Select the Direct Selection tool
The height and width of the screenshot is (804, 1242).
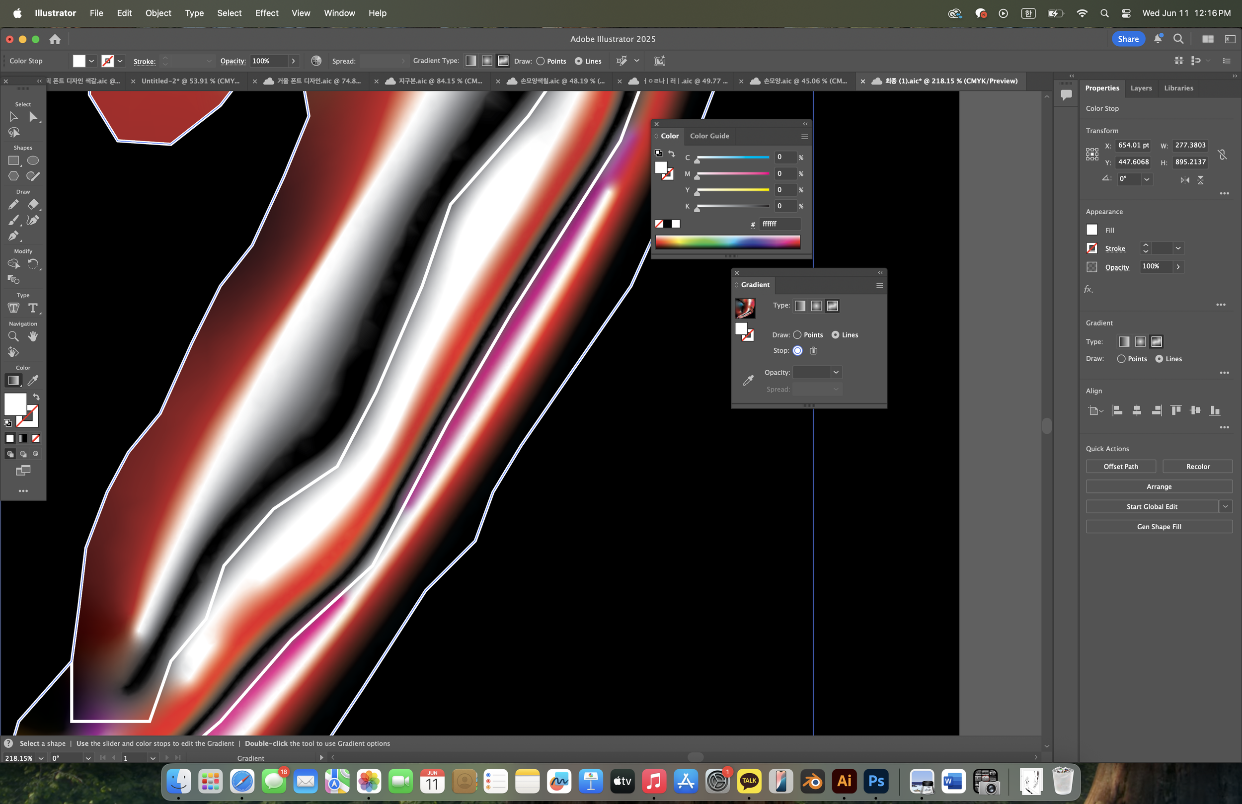(x=34, y=117)
